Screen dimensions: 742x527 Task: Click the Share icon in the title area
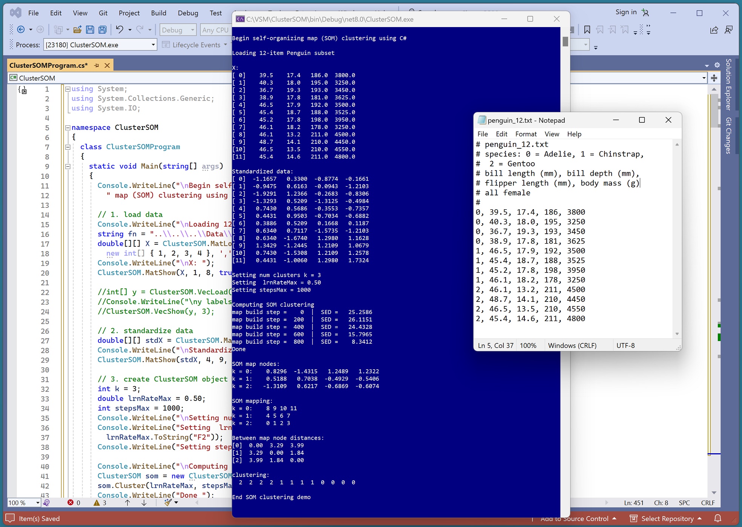[714, 30]
